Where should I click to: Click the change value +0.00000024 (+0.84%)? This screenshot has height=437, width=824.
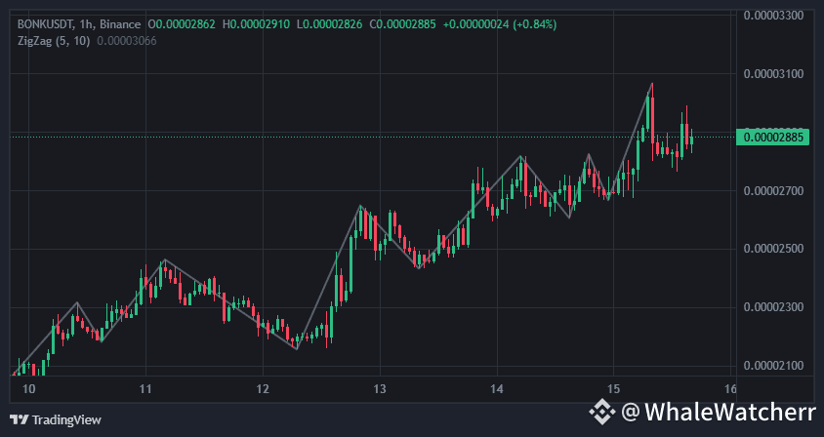500,24
